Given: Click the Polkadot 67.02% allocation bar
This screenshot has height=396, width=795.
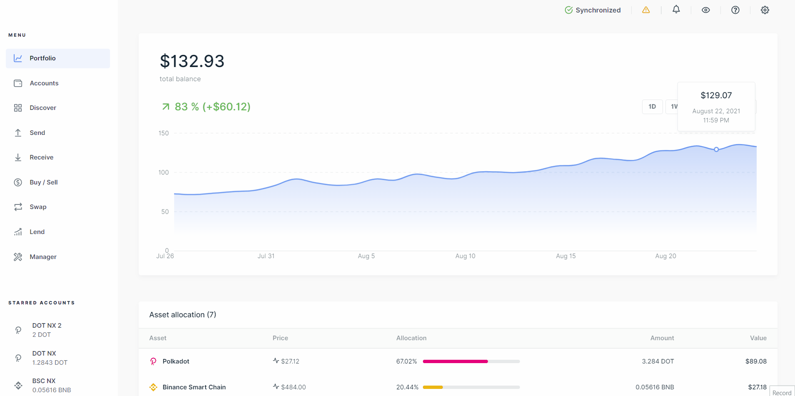Looking at the screenshot, I should 471,361.
